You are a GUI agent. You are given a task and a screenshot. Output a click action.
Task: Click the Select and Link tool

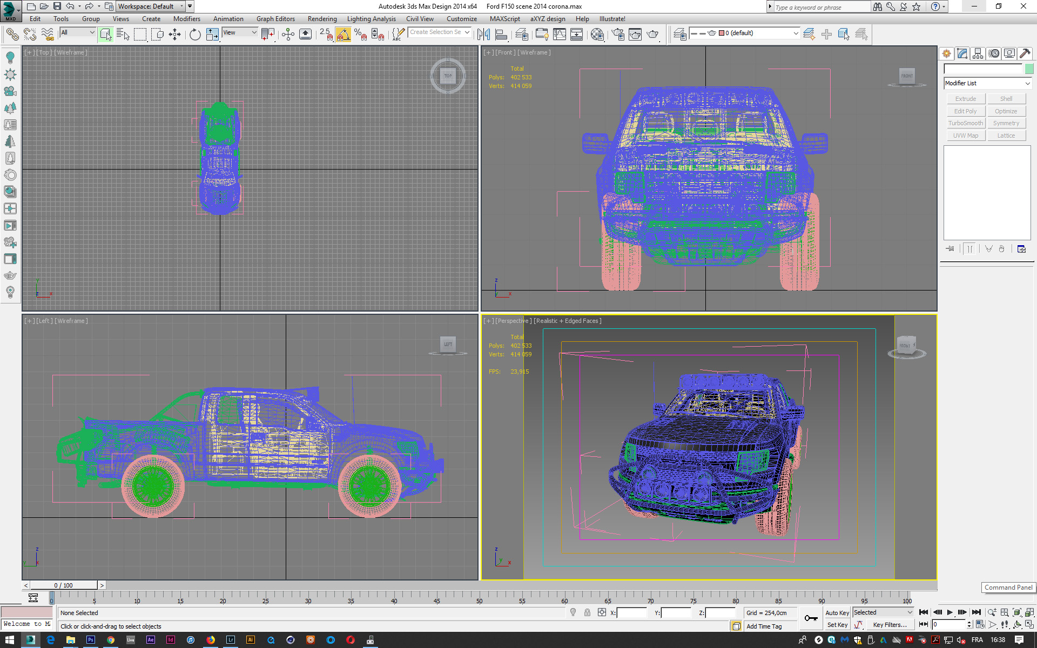click(x=12, y=35)
